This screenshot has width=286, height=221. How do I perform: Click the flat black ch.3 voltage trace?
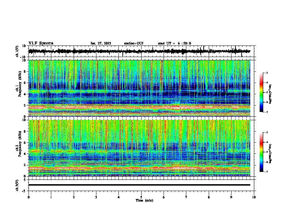pos(139,185)
